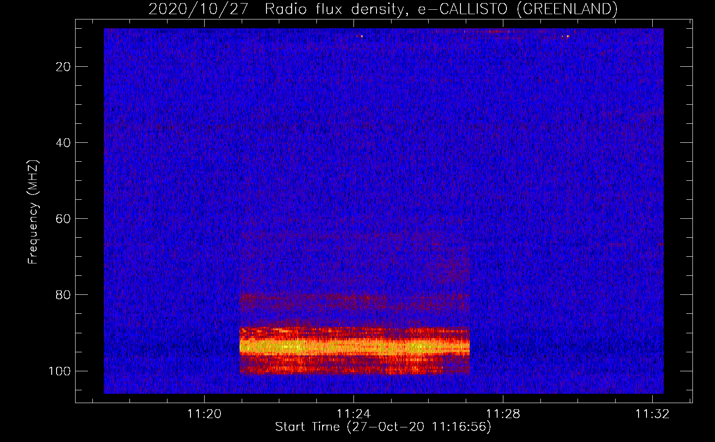The height and width of the screenshot is (442, 715).
Task: Click the bright yellow emission band near 93 MHz
Action: click(354, 346)
